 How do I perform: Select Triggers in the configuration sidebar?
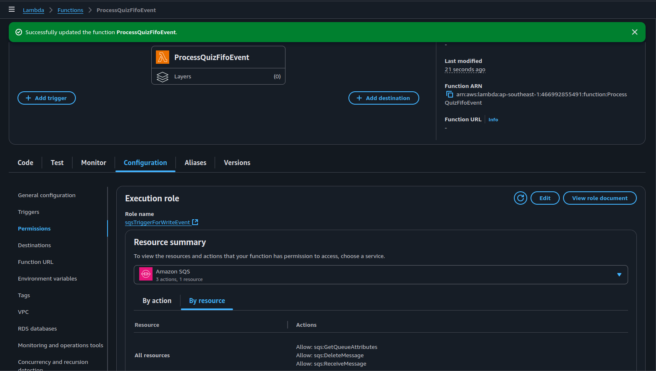(29, 212)
